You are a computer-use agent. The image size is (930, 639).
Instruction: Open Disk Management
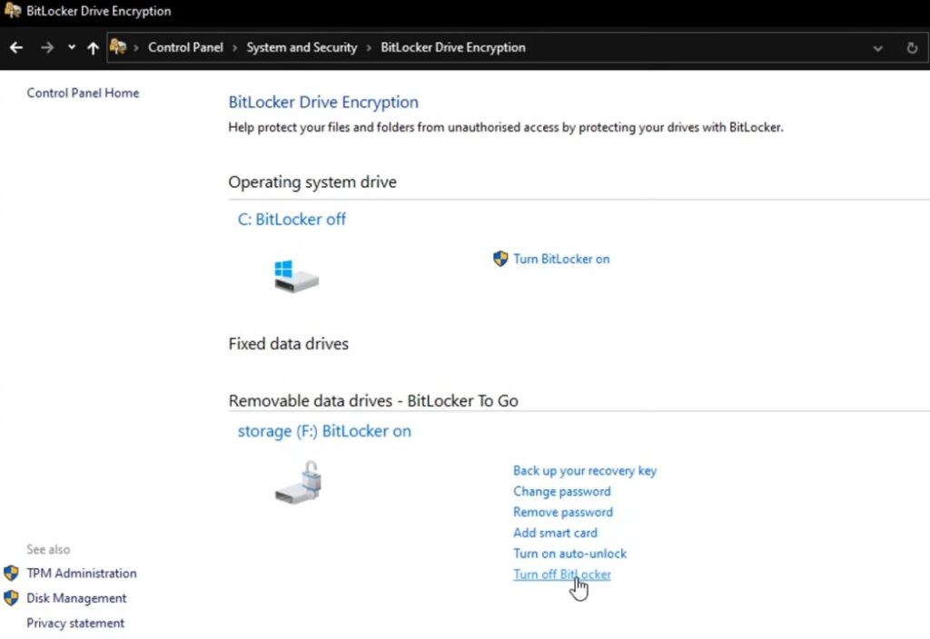(76, 598)
